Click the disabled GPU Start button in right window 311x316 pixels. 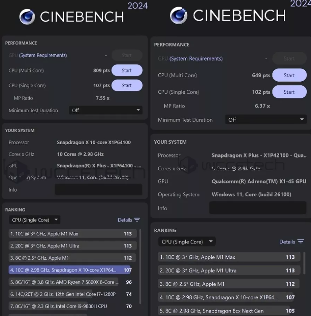coord(289,59)
